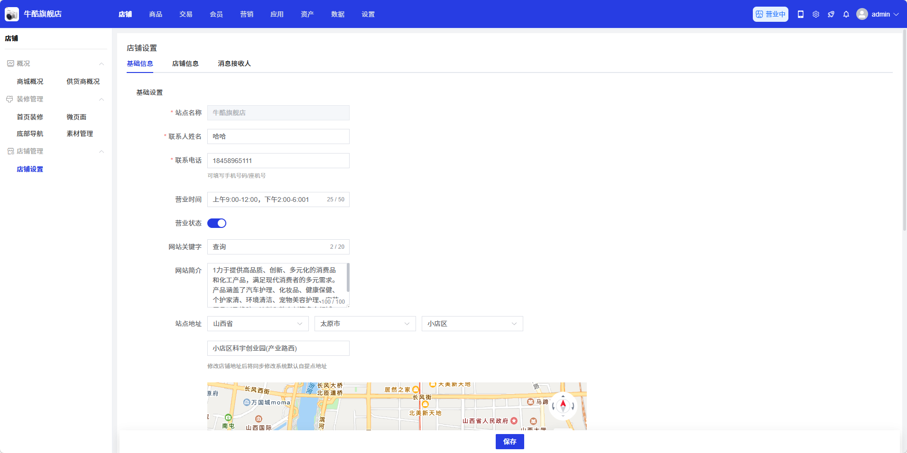Switch to the 店铺信息 tab
Image resolution: width=907 pixels, height=453 pixels.
click(x=185, y=63)
